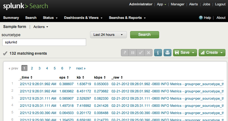Go to results page 7
Image resolution: width=228 pixels, height=121 pixels.
coord(70,68)
